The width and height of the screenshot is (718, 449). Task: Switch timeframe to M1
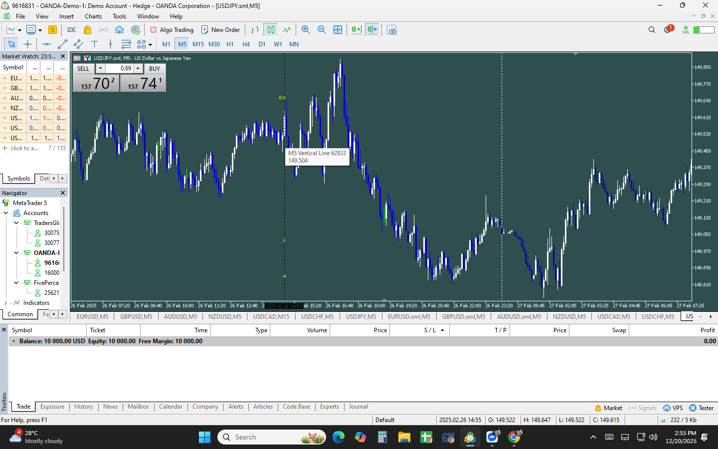point(166,44)
